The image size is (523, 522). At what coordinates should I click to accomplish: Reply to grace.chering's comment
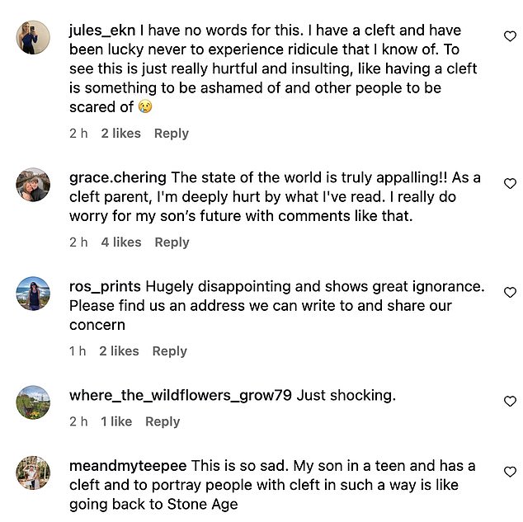pos(172,242)
